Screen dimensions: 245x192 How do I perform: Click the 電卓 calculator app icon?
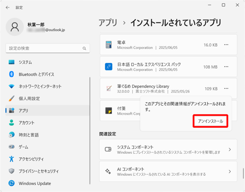click(x=109, y=45)
